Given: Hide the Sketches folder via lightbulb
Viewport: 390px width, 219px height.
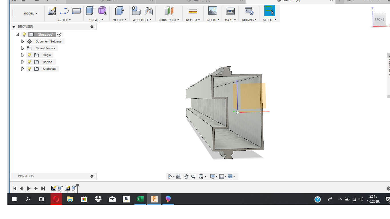Looking at the screenshot, I should point(29,69).
